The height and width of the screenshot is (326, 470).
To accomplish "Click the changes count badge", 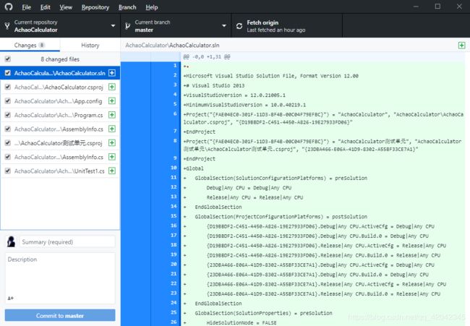I will (x=42, y=46).
